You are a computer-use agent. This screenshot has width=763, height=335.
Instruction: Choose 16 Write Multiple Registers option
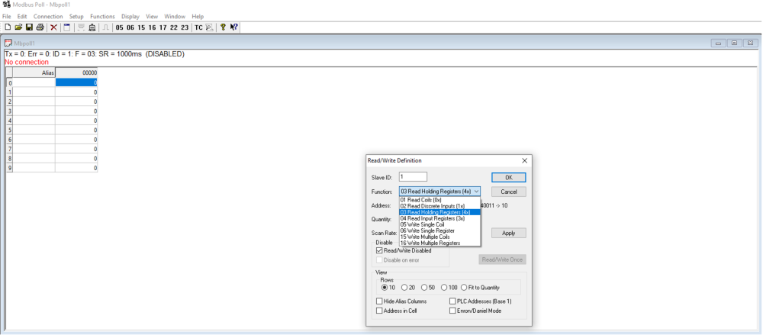[440, 243]
